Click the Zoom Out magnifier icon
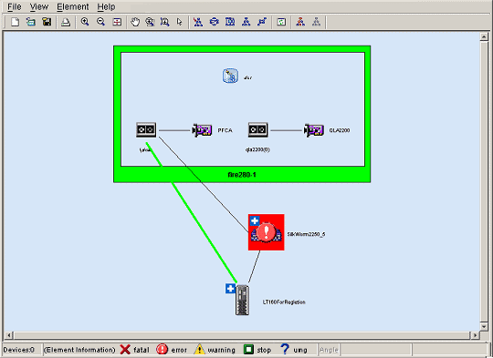This screenshot has height=358, width=493. click(100, 22)
